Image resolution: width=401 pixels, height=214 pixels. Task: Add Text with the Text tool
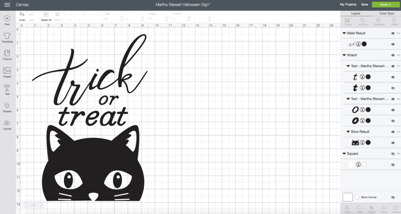pos(7,90)
